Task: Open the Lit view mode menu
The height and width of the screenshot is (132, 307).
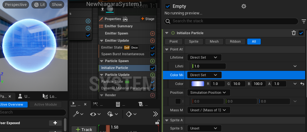Action: pyautogui.click(x=39, y=5)
